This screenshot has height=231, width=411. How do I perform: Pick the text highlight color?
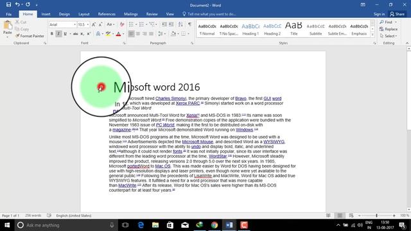[x=108, y=34]
